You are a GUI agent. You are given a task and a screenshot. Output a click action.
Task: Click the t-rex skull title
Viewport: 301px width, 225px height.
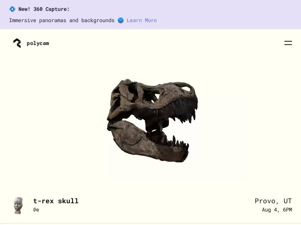coord(56,201)
